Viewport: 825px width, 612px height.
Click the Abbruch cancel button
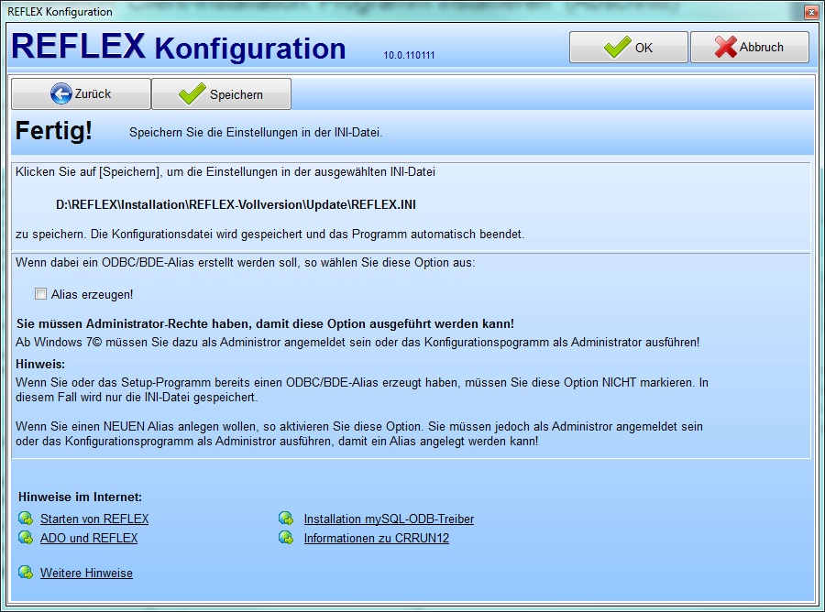(749, 48)
